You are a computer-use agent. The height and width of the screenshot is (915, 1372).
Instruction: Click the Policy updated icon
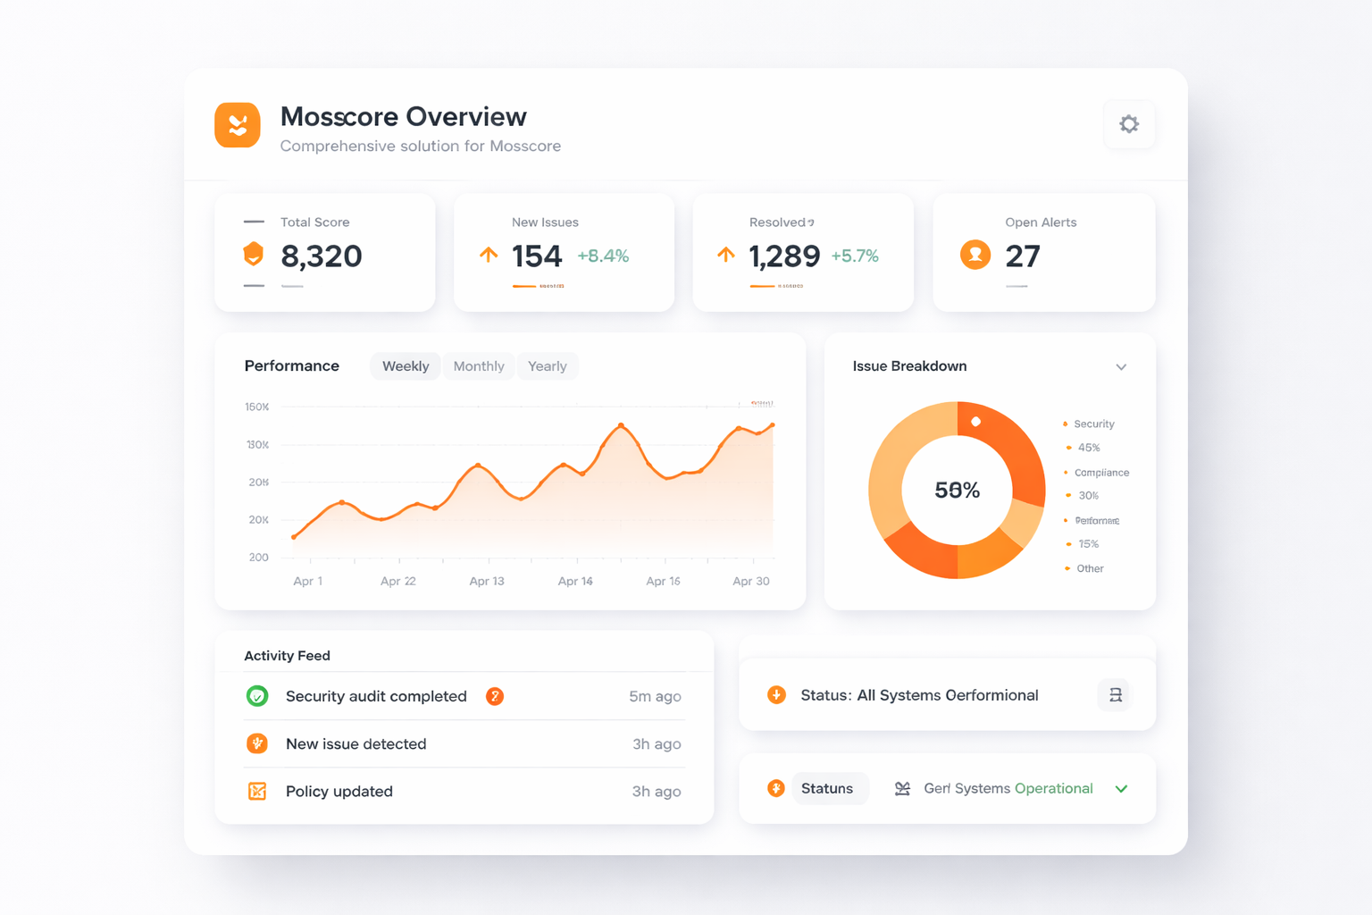(257, 791)
